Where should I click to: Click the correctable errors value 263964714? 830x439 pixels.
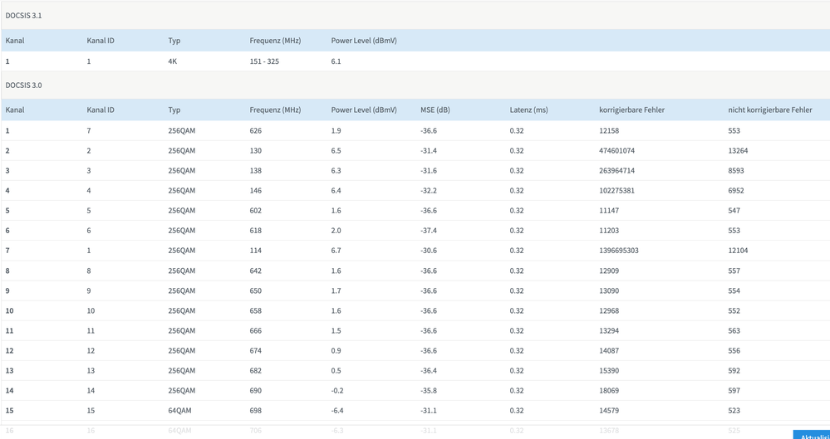616,171
